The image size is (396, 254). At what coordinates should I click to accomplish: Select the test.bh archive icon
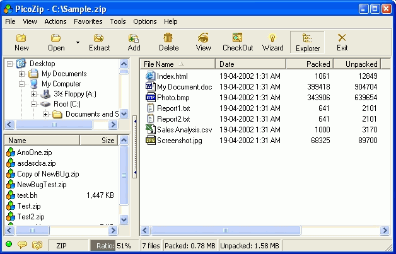(11, 195)
